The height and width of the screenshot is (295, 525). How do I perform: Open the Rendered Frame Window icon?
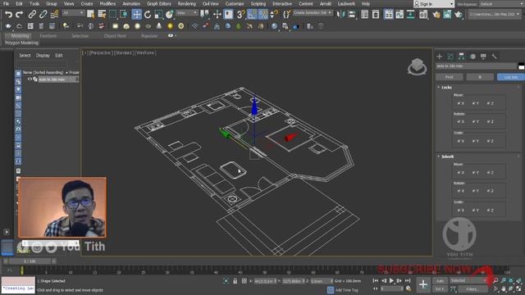[447, 15]
